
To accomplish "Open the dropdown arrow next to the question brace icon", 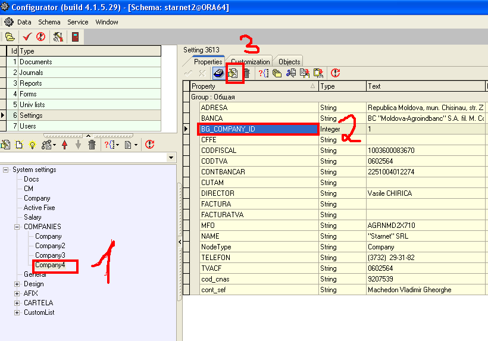I will 117,145.
